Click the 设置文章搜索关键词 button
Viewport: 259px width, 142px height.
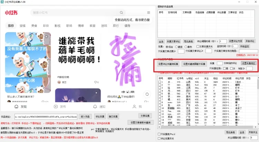[141, 122]
